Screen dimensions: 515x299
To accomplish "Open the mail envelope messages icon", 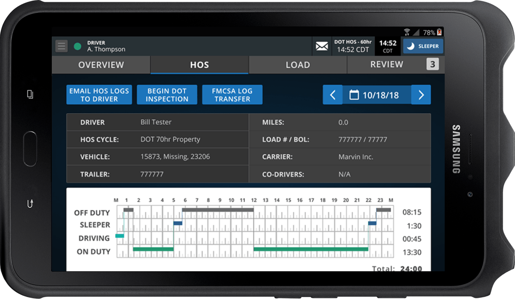I will pyautogui.click(x=322, y=46).
